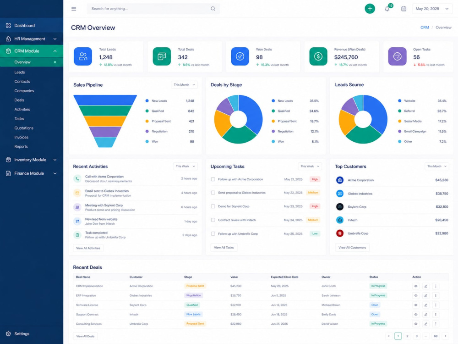Open Upcoming Tasks This Week dropdown
Image resolution: width=458 pixels, height=344 pixels.
click(x=310, y=166)
